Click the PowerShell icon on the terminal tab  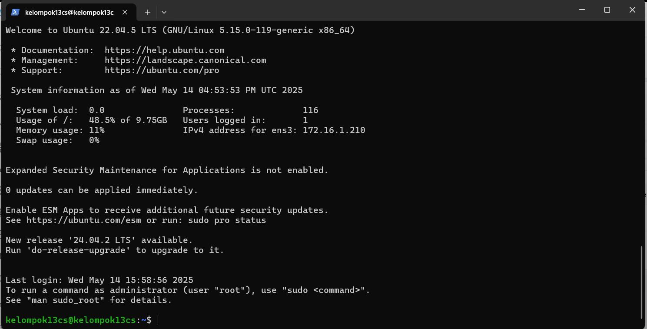coord(15,12)
